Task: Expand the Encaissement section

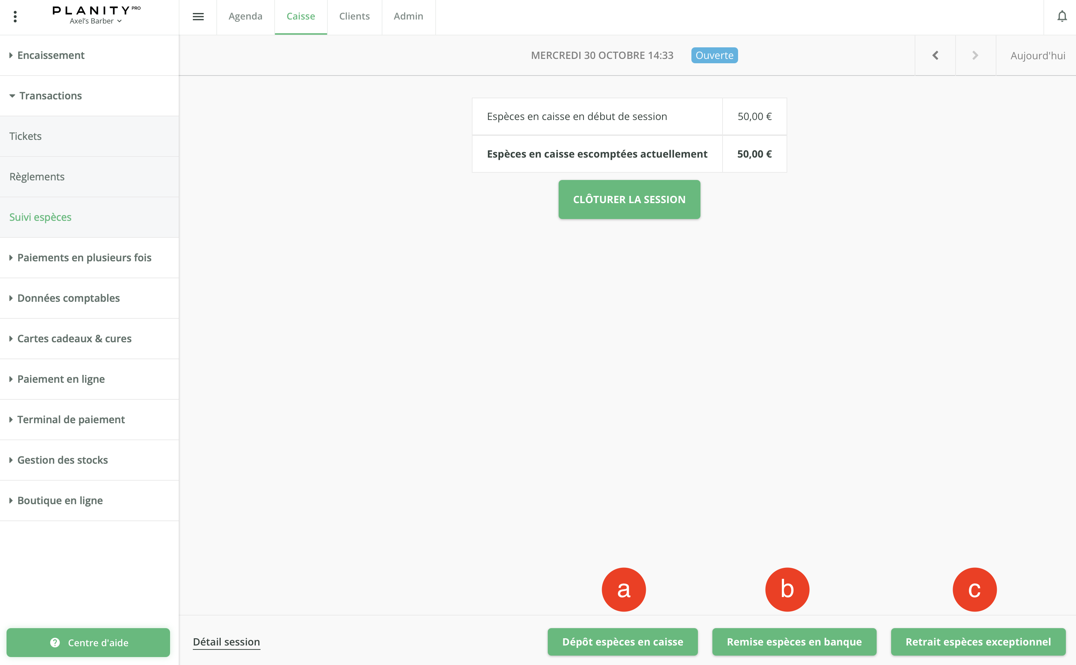Action: click(51, 55)
